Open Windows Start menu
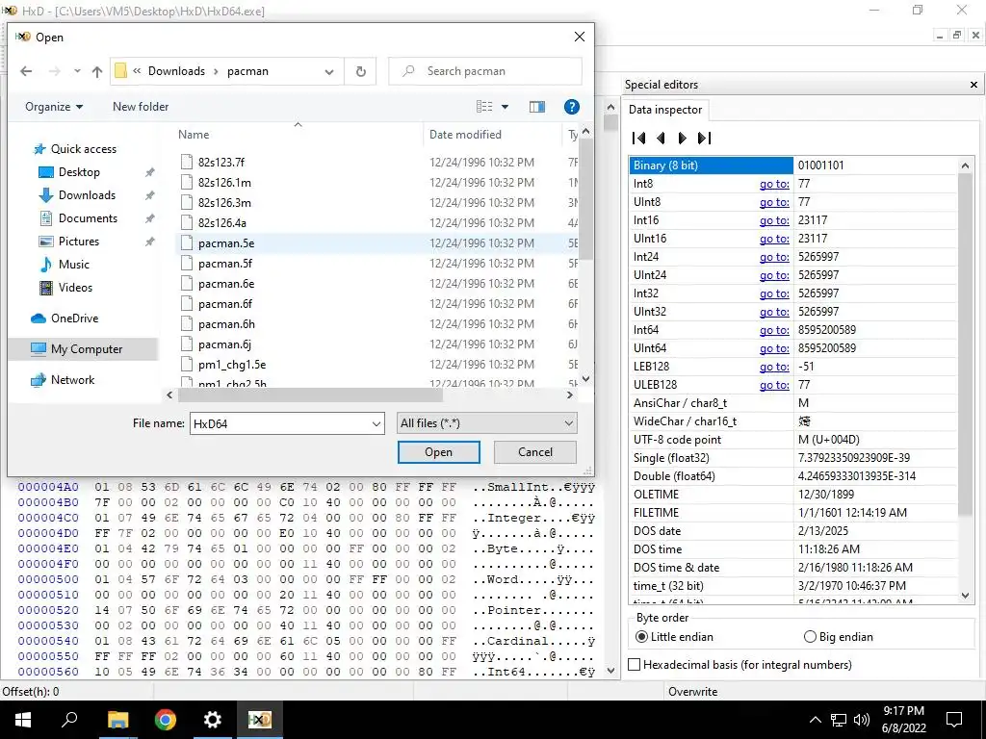The height and width of the screenshot is (739, 986). (23, 720)
